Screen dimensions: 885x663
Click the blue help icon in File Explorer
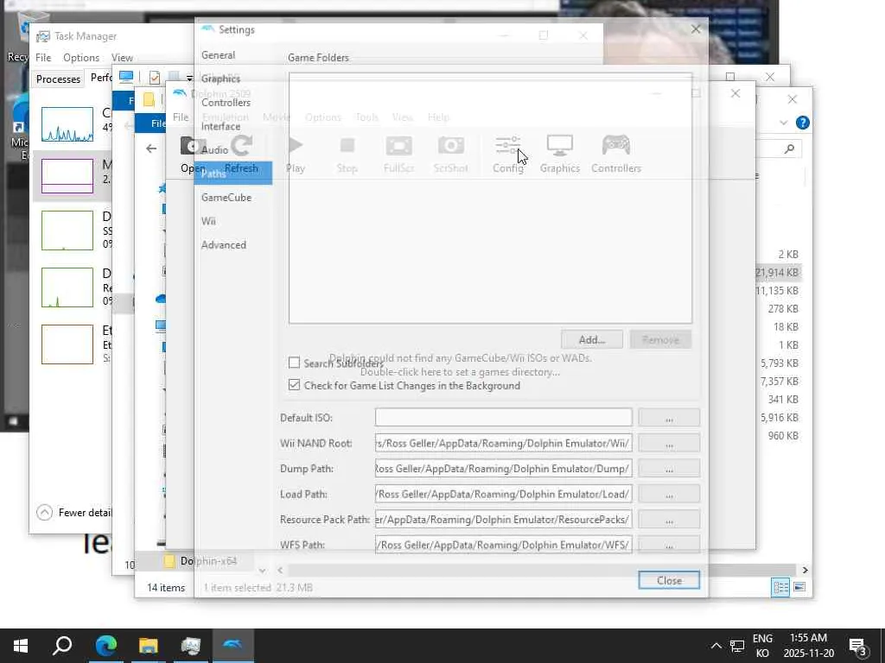(x=803, y=123)
